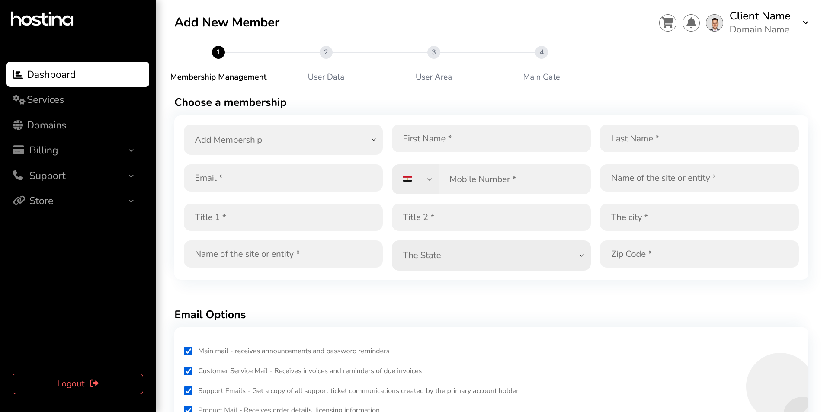Image resolution: width=827 pixels, height=412 pixels.
Task: Click the hostina logo
Action: [x=42, y=19]
